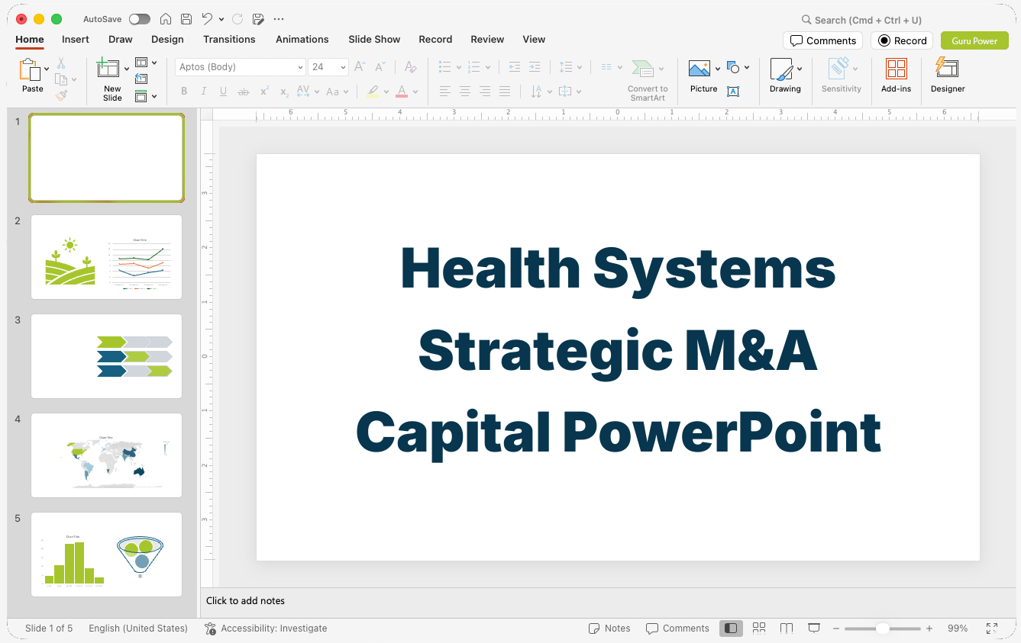
Task: Click the Paste clipboard icon
Action: tap(30, 69)
